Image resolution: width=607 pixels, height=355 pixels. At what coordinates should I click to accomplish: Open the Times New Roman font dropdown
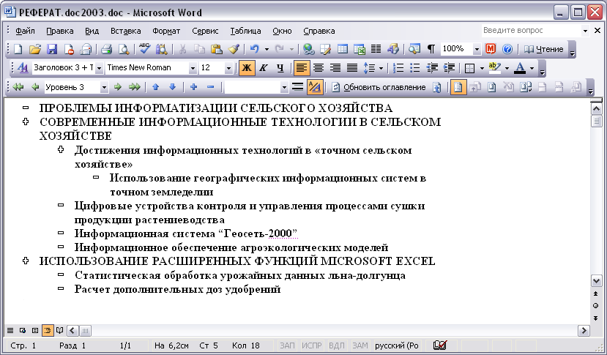coord(193,68)
